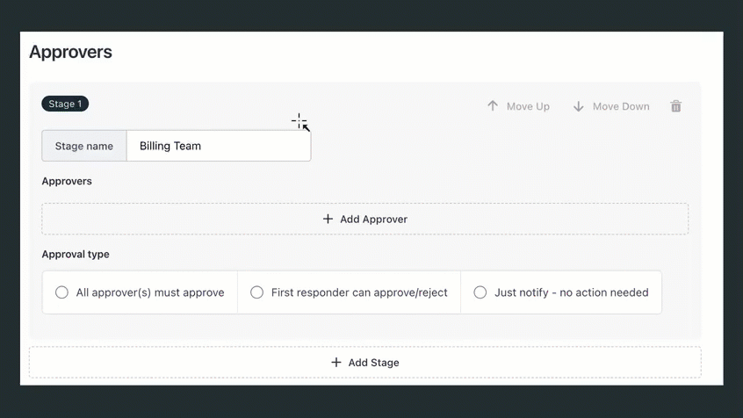Choose the 'First responder can approve/reject' radio circle
This screenshot has height=418, width=743.
click(256, 292)
